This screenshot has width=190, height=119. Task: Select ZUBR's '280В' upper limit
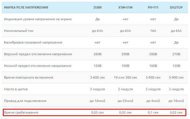point(97,54)
